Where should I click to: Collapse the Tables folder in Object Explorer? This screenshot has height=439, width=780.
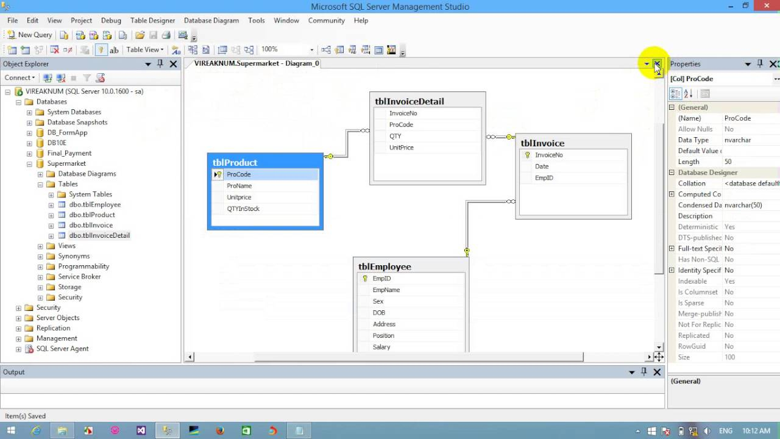(x=40, y=184)
